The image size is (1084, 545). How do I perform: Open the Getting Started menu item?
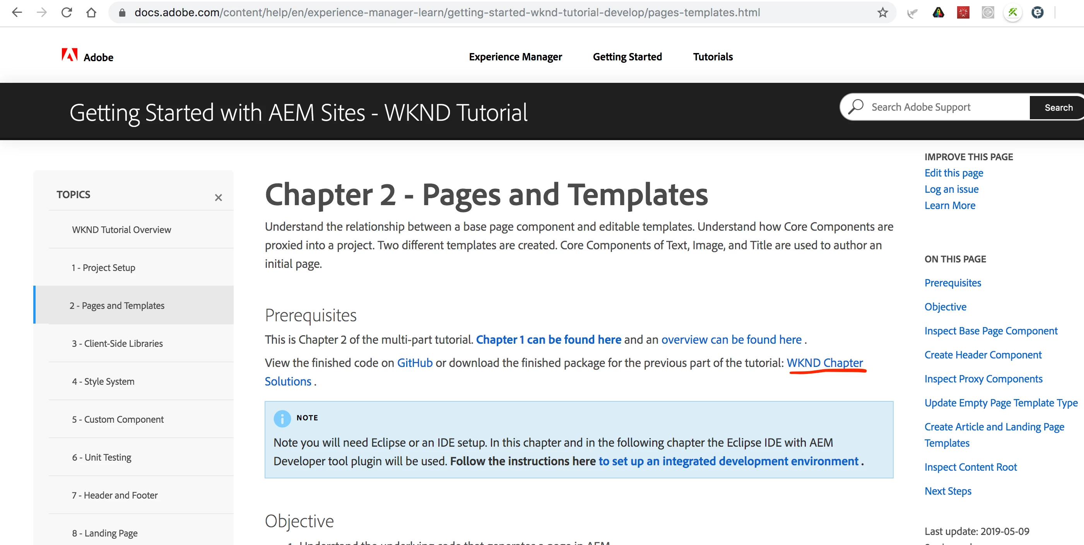pyautogui.click(x=627, y=57)
